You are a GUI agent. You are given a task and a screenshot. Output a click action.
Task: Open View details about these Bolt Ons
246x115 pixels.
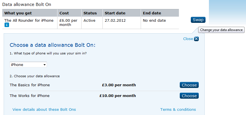click(x=44, y=110)
